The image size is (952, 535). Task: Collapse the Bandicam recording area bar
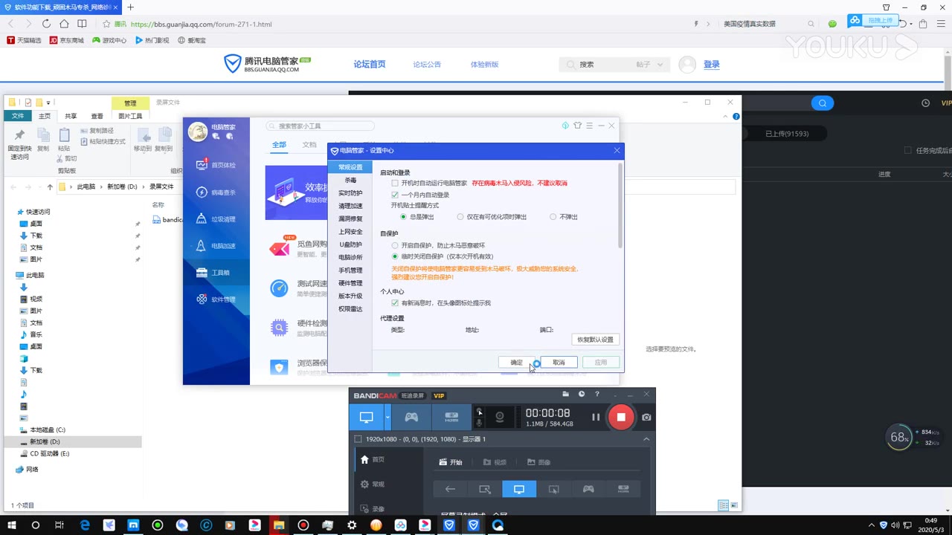646,439
